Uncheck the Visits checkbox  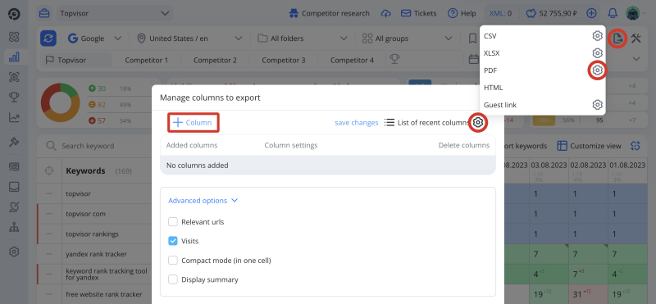173,241
